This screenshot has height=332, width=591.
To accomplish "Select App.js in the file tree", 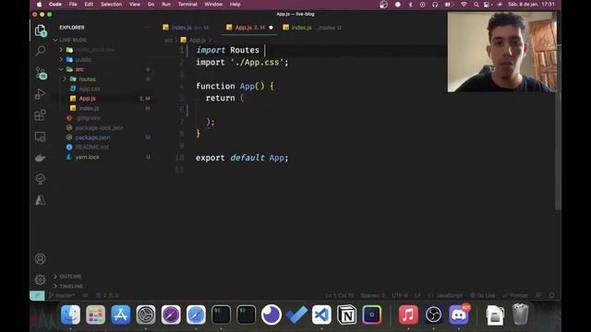I will point(87,99).
